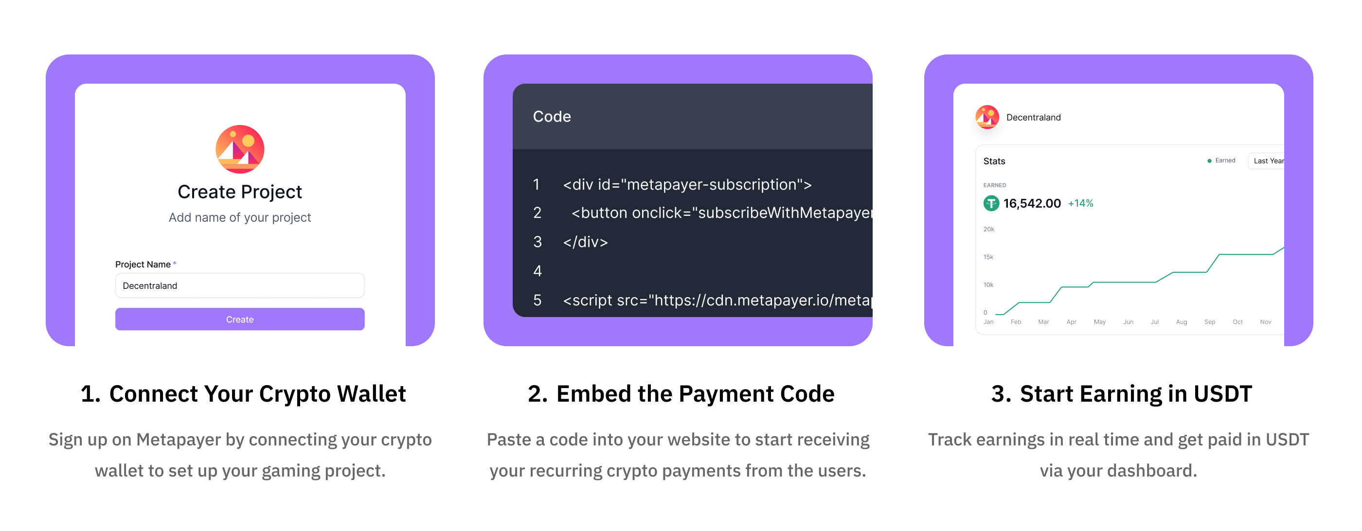Click the green Tether USDT coin icon

point(991,203)
